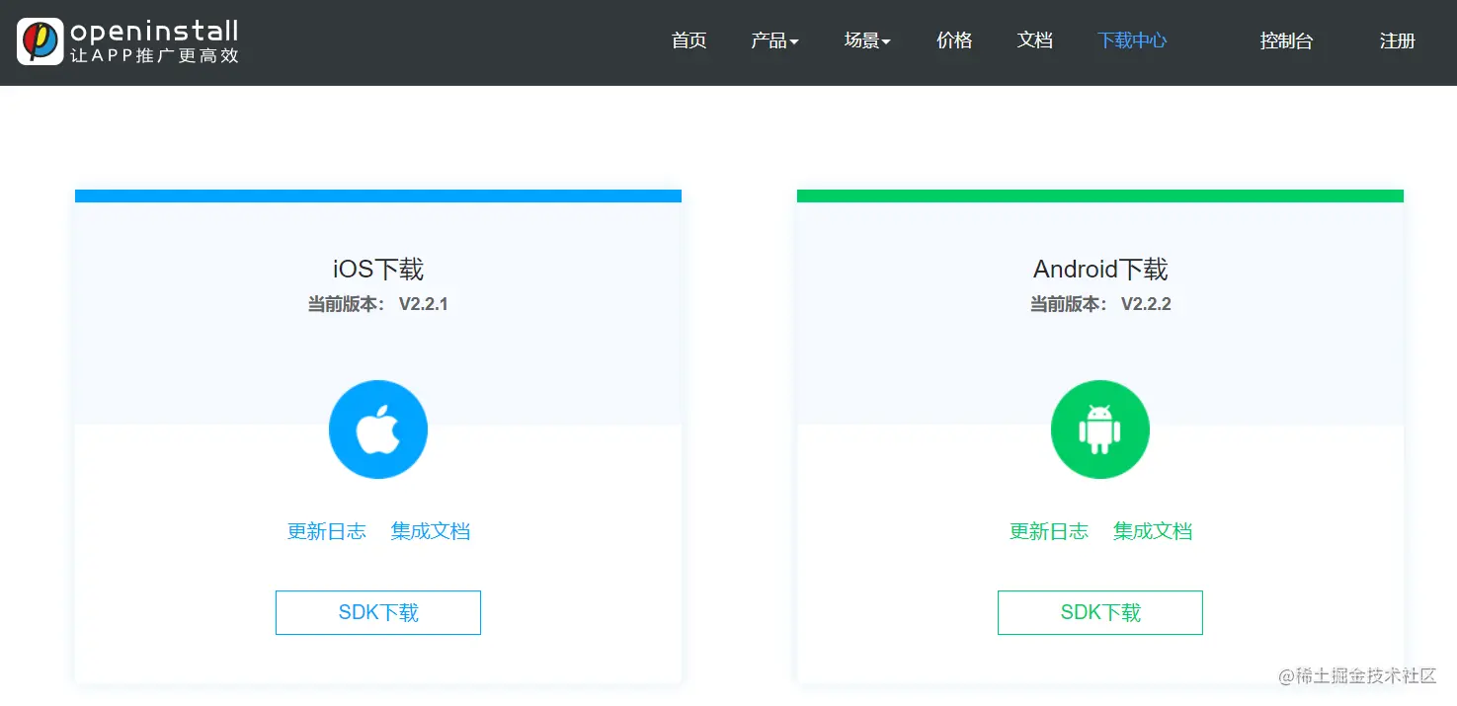Viewport: 1457px width, 706px height.
Task: Open iOS 更新日志 link
Action: point(327,531)
